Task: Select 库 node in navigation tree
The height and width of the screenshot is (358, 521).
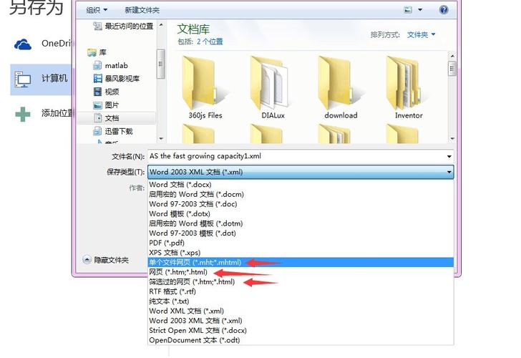Action: 97,52
